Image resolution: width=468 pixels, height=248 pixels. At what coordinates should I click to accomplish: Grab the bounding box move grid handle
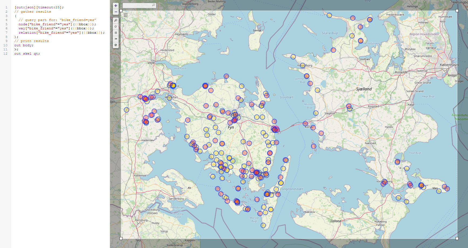(x=126, y=15)
